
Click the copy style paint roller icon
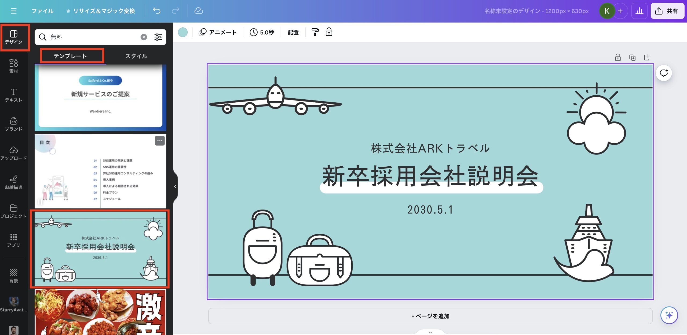click(x=315, y=32)
